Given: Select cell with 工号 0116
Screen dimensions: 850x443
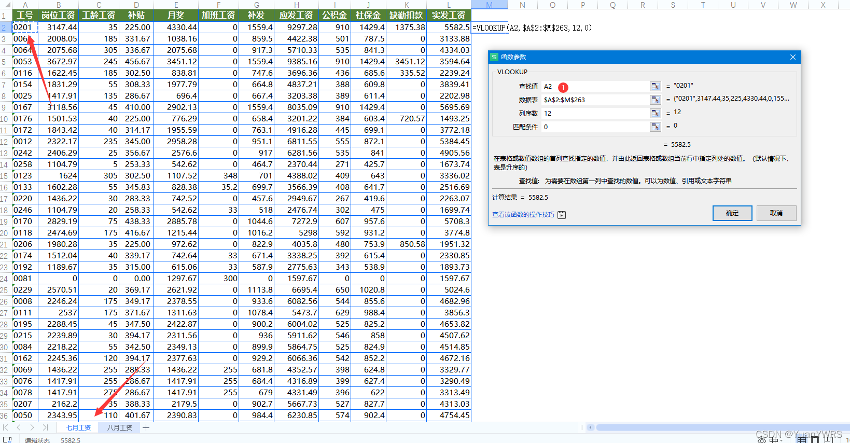Looking at the screenshot, I should tap(25, 73).
